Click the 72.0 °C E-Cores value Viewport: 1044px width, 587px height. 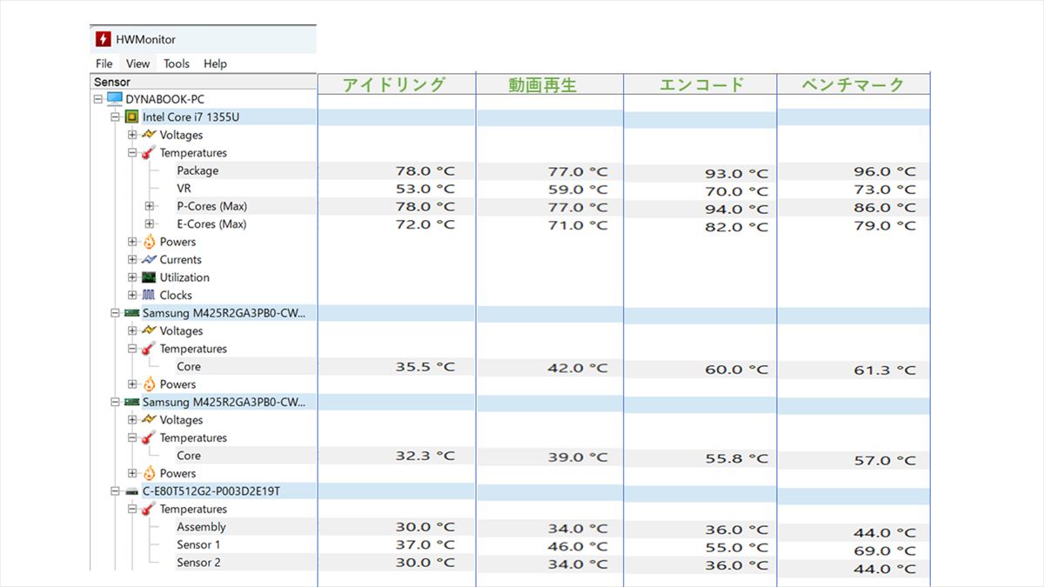click(x=425, y=224)
